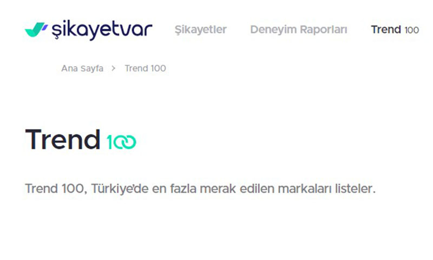433x260 pixels.
Task: Click the number 100 in the breadcrumb
Action: point(158,68)
